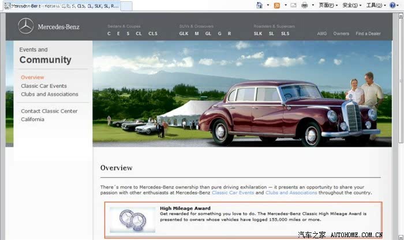
Task: Select the SLS model link
Action: click(285, 33)
